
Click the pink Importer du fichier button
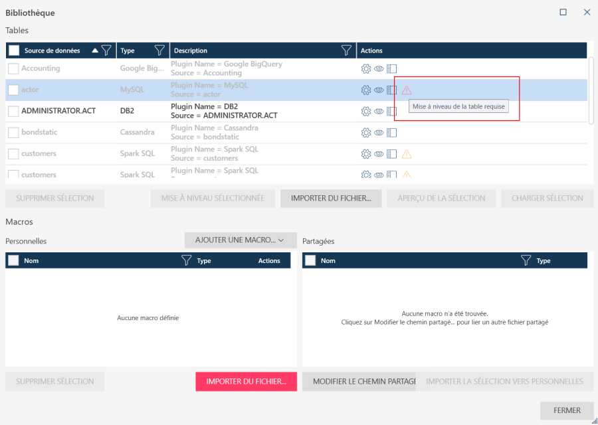pyautogui.click(x=246, y=382)
